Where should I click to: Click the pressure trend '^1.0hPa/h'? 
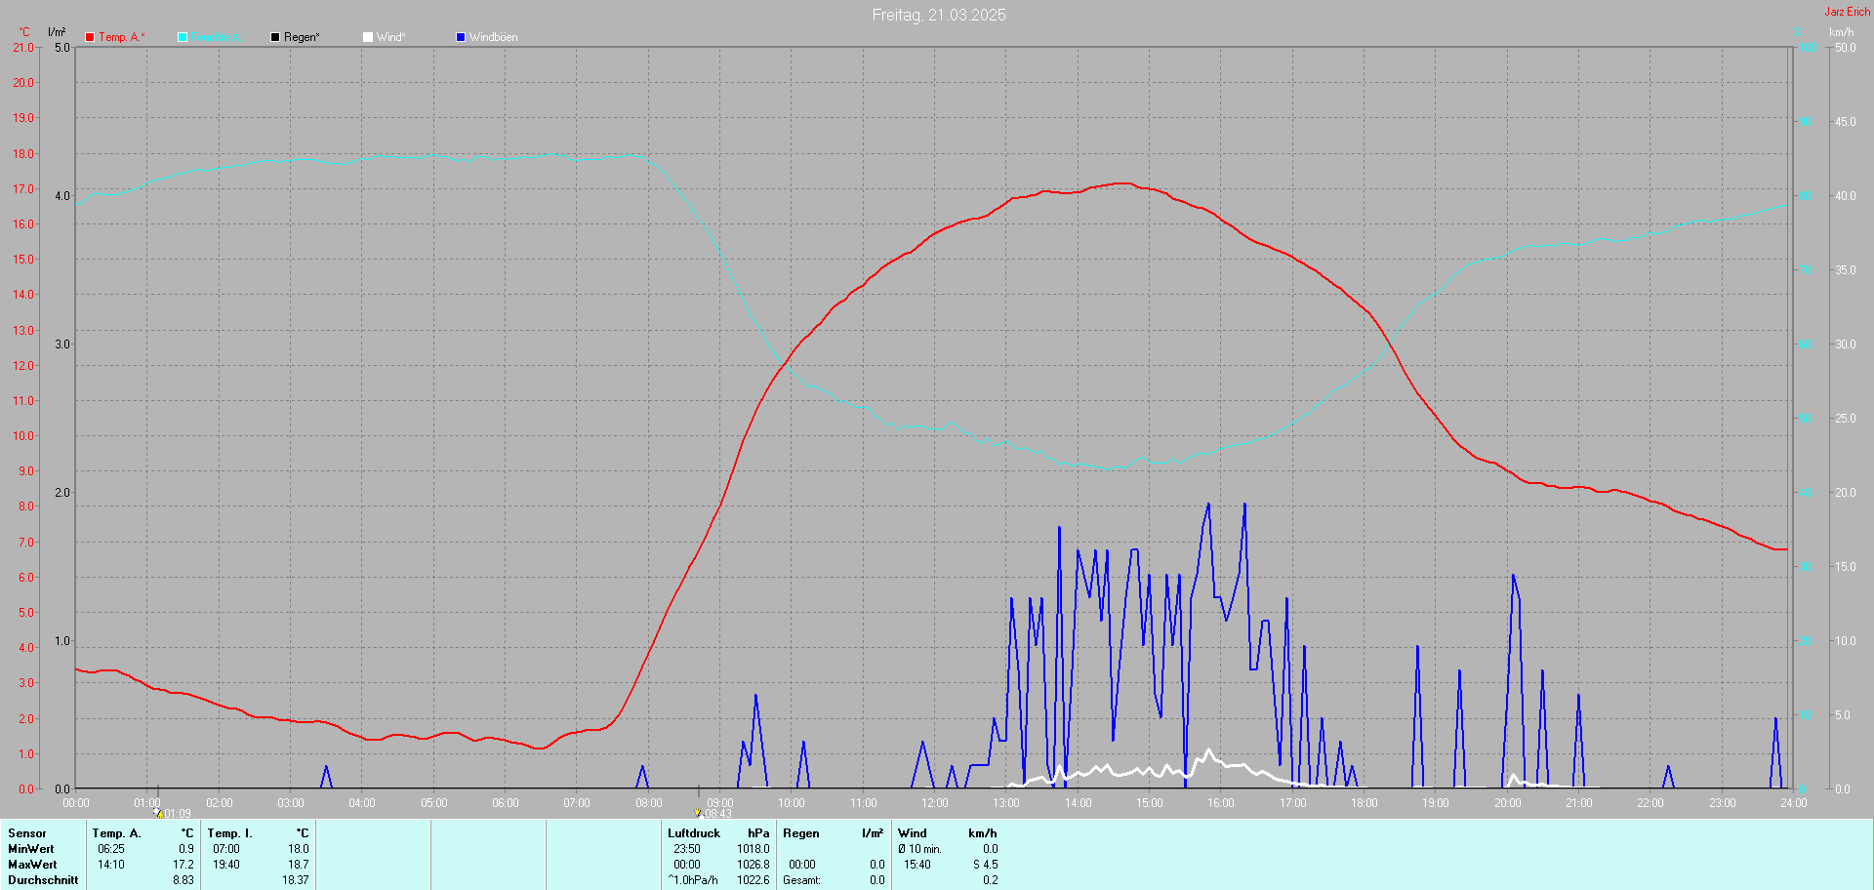[x=693, y=880]
